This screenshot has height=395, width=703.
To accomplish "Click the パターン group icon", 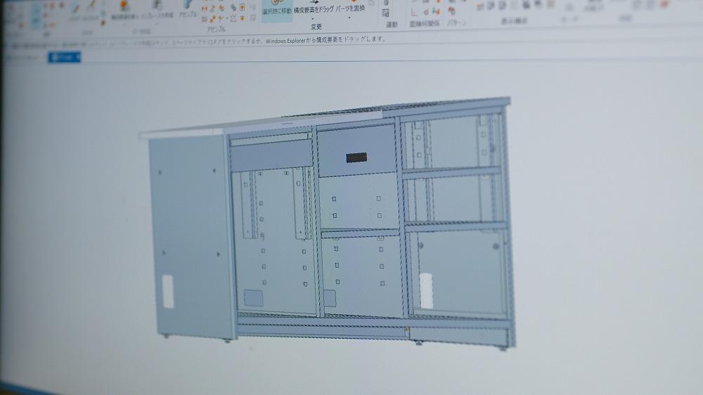I will 452,11.
